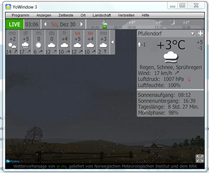Click the fullscreen expand icon

(200, 159)
